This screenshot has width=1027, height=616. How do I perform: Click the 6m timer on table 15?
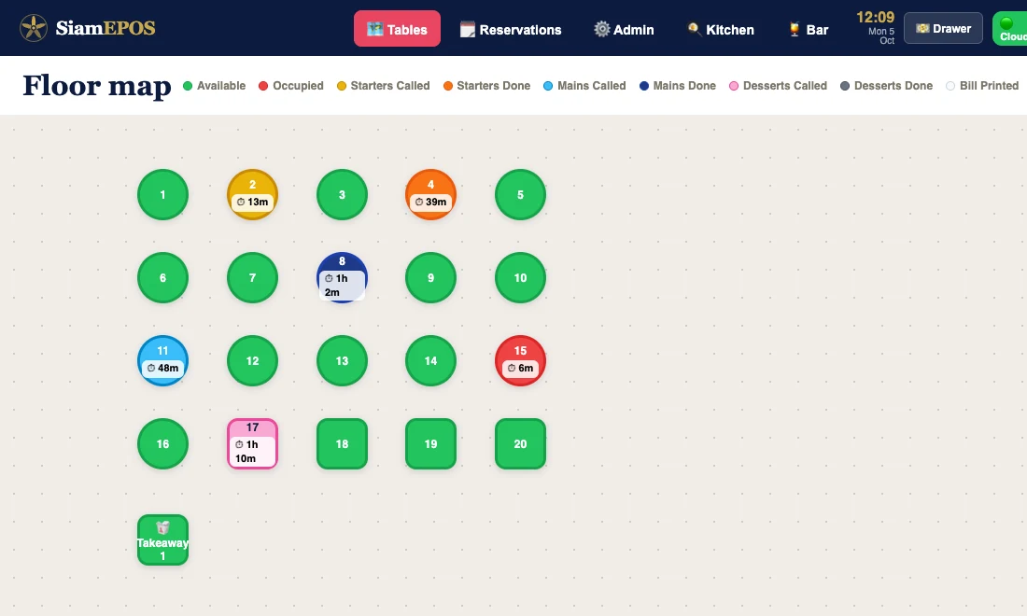[521, 368]
